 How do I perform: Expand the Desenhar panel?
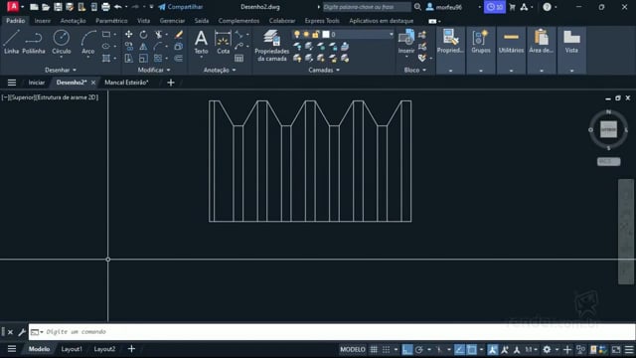point(61,70)
